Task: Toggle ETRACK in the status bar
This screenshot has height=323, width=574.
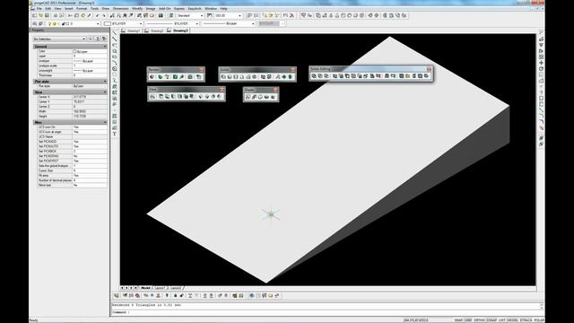Action: pyautogui.click(x=526, y=320)
